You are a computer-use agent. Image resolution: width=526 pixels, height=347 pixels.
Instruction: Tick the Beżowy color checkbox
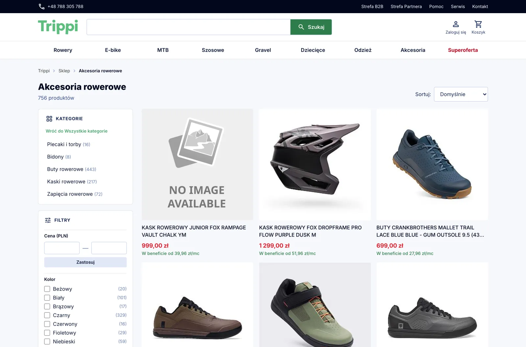[47, 289]
